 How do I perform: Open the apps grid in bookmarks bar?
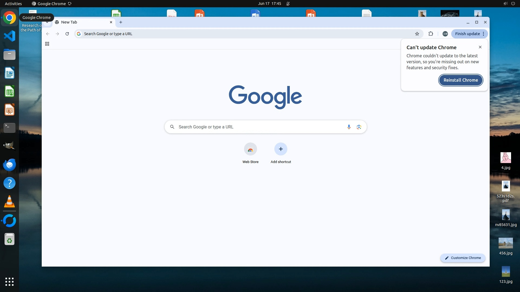[47, 44]
